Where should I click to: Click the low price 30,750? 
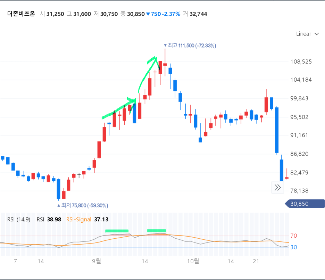click(x=109, y=14)
